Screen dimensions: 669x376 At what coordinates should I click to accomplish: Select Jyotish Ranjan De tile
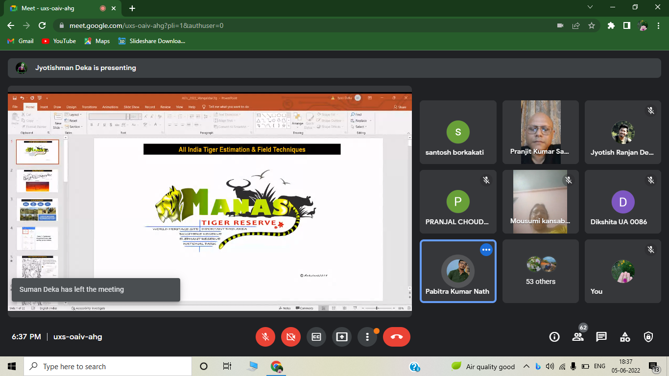coord(623,132)
